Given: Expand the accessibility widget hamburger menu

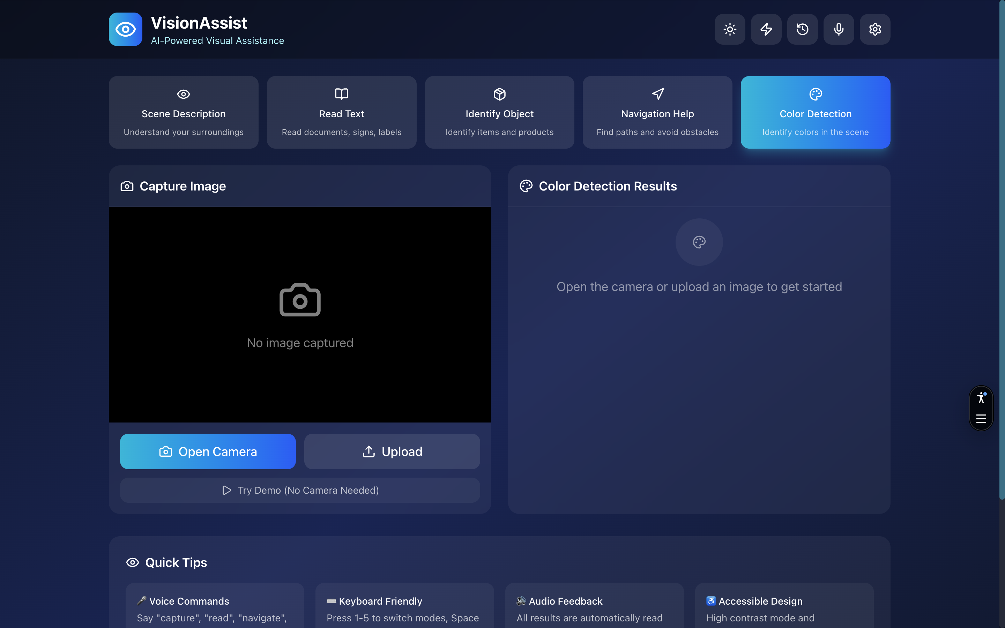Looking at the screenshot, I should coord(981,419).
